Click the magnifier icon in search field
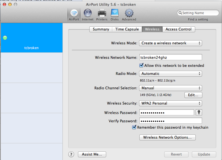This screenshot has height=160, width=222. point(180,13)
